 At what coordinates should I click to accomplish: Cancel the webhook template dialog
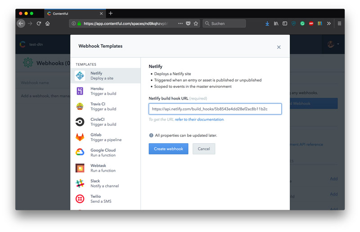204,149
